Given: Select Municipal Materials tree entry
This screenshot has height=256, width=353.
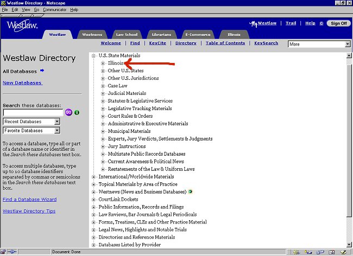Looking at the screenshot, I should click(129, 131).
